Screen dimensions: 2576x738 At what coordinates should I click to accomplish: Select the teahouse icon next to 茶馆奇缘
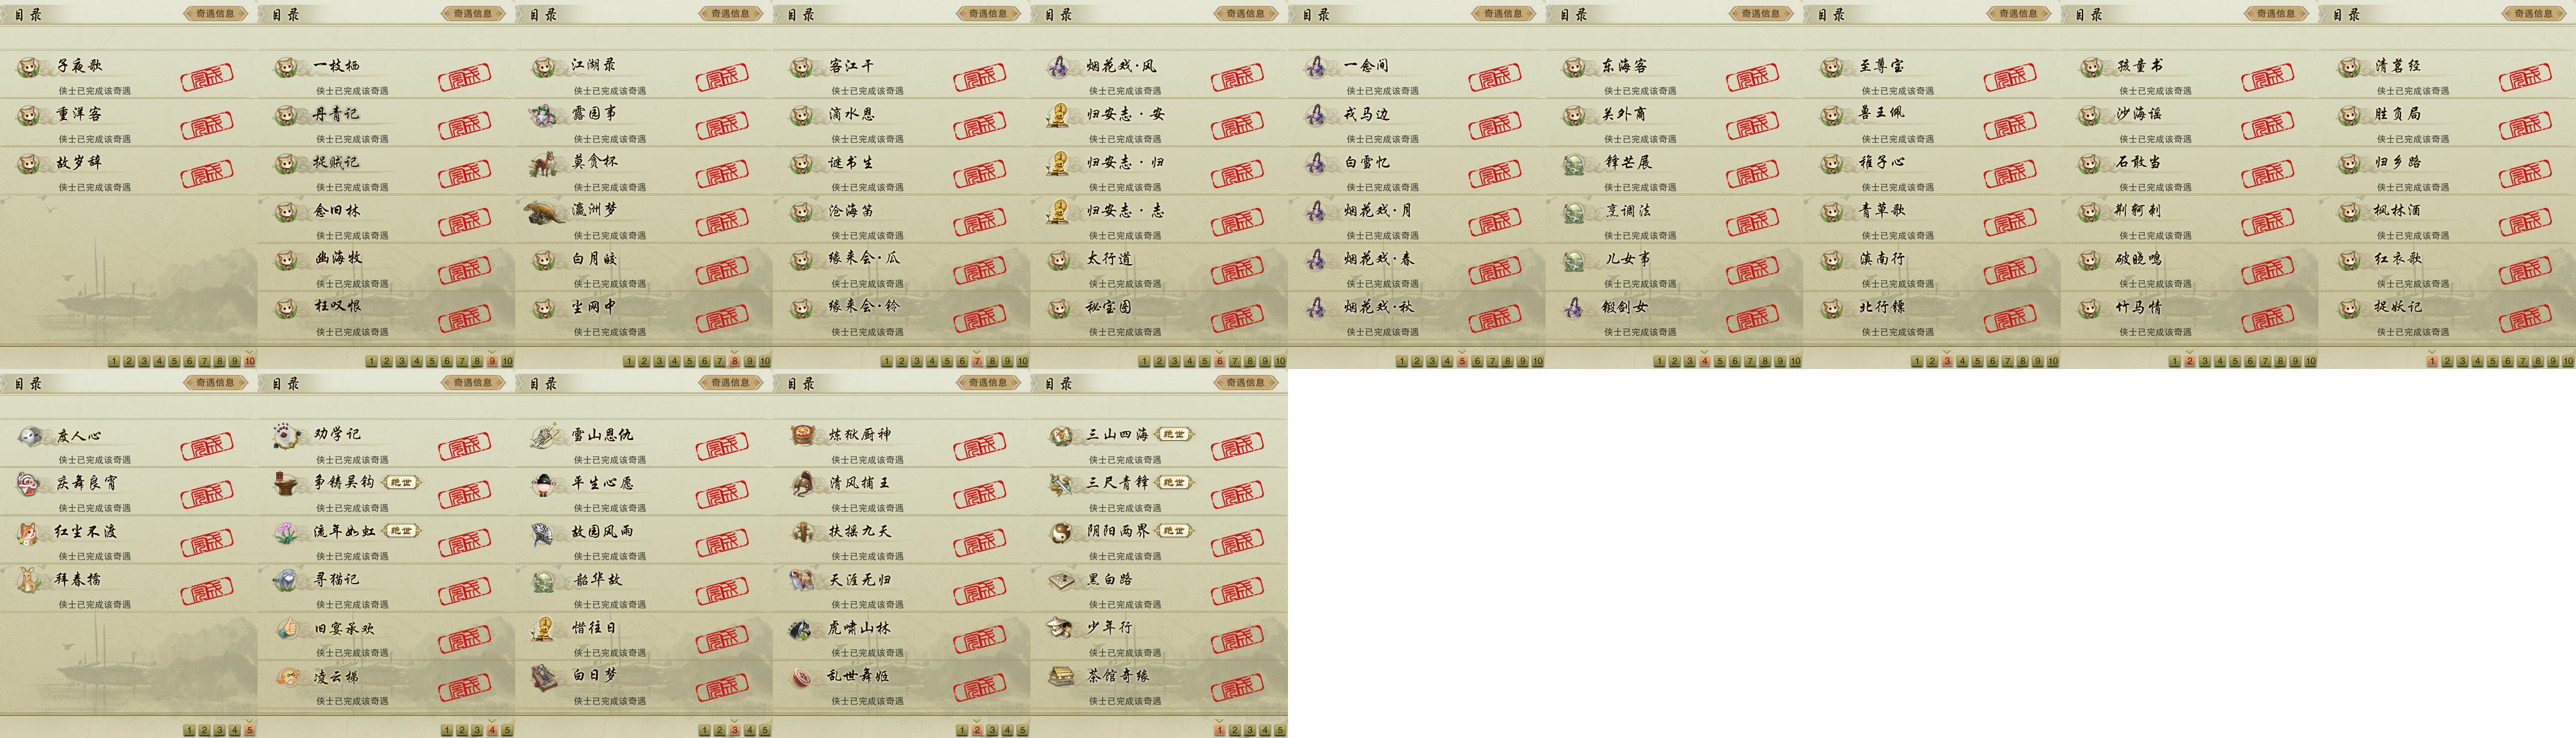point(1060,676)
